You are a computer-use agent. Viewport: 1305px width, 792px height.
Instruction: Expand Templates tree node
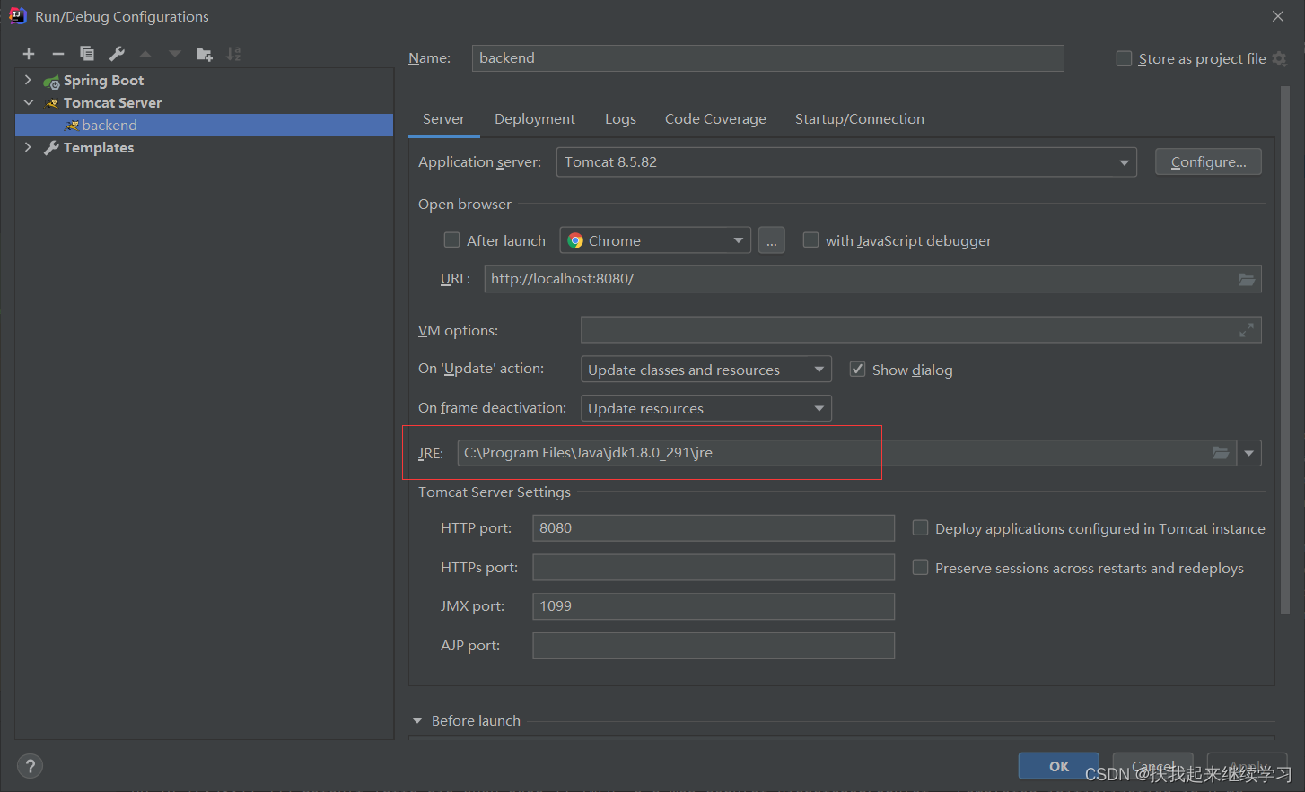tap(28, 147)
